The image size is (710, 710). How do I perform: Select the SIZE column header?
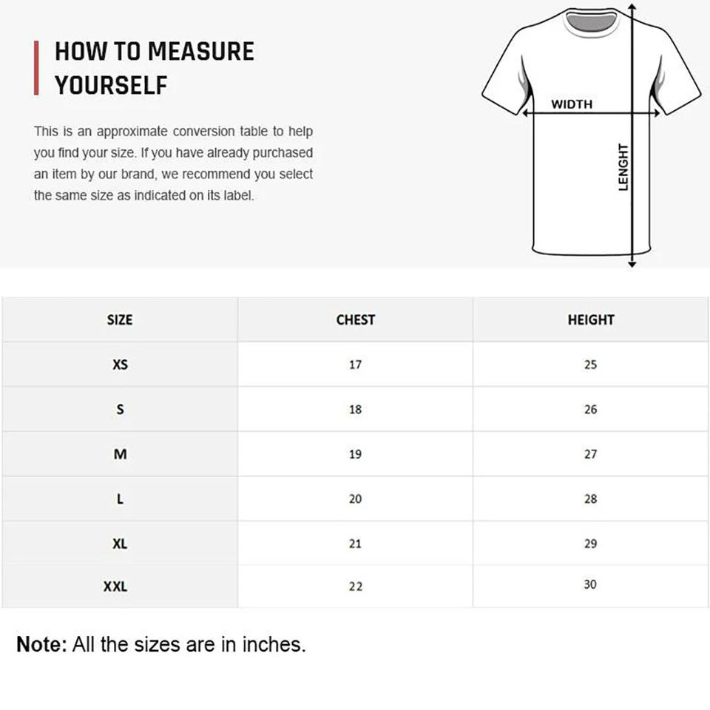pyautogui.click(x=120, y=319)
